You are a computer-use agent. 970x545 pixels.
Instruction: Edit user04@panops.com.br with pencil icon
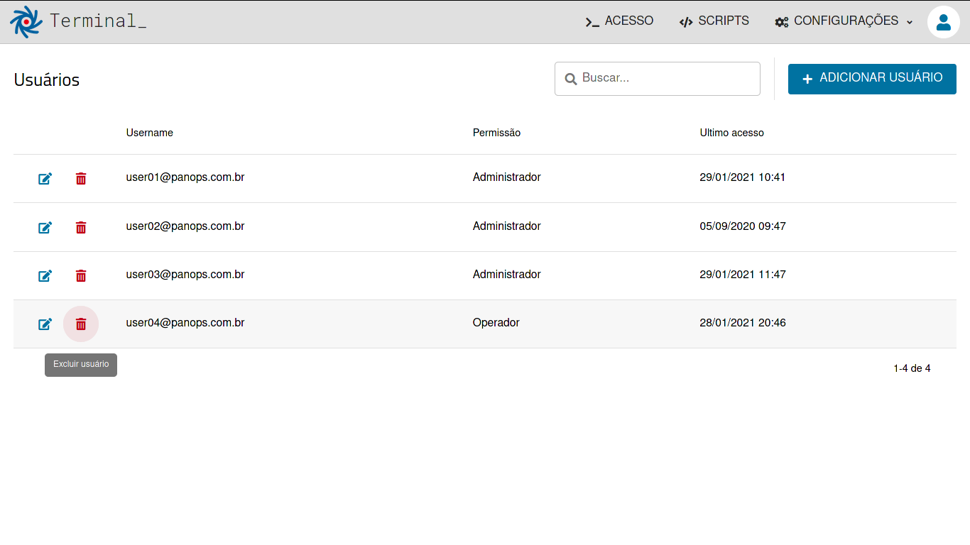(45, 324)
